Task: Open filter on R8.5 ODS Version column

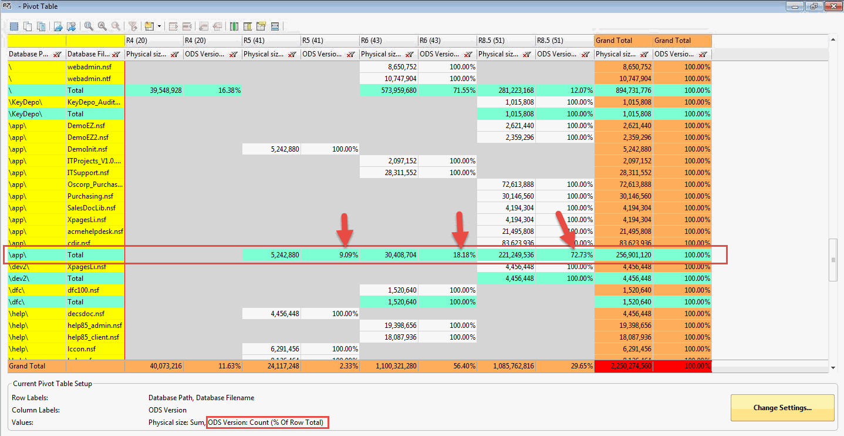Action: (x=586, y=54)
